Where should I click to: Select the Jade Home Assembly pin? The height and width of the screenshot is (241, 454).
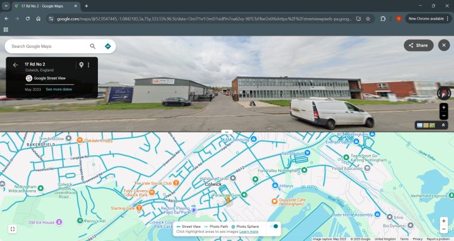pyautogui.click(x=377, y=214)
